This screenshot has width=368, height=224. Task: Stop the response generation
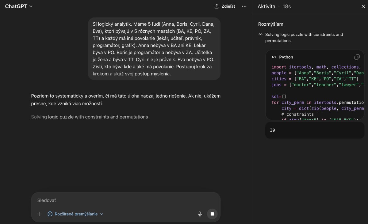click(212, 214)
